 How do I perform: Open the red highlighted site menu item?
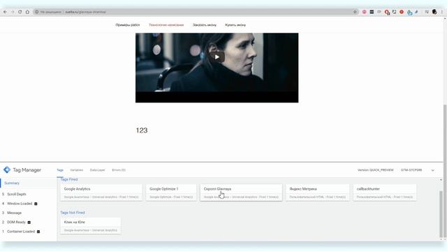(166, 25)
